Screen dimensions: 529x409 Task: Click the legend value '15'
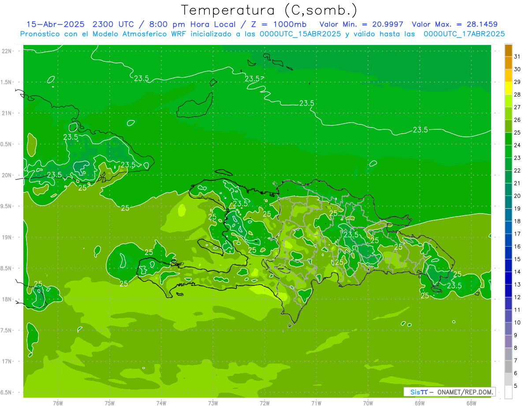point(517,259)
